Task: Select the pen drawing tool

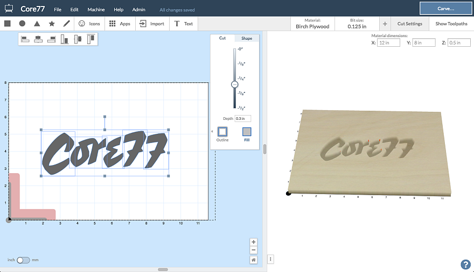Action: pyautogui.click(x=67, y=24)
